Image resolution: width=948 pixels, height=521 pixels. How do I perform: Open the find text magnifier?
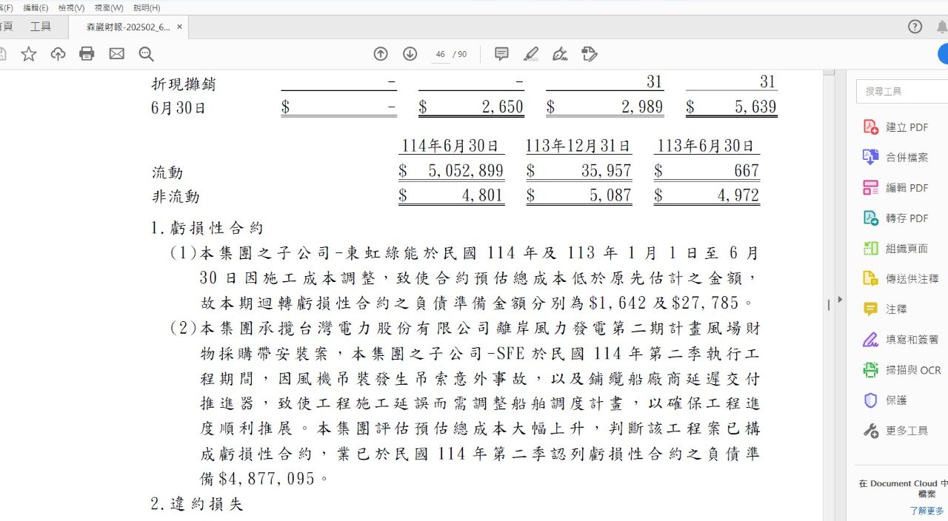tap(146, 54)
